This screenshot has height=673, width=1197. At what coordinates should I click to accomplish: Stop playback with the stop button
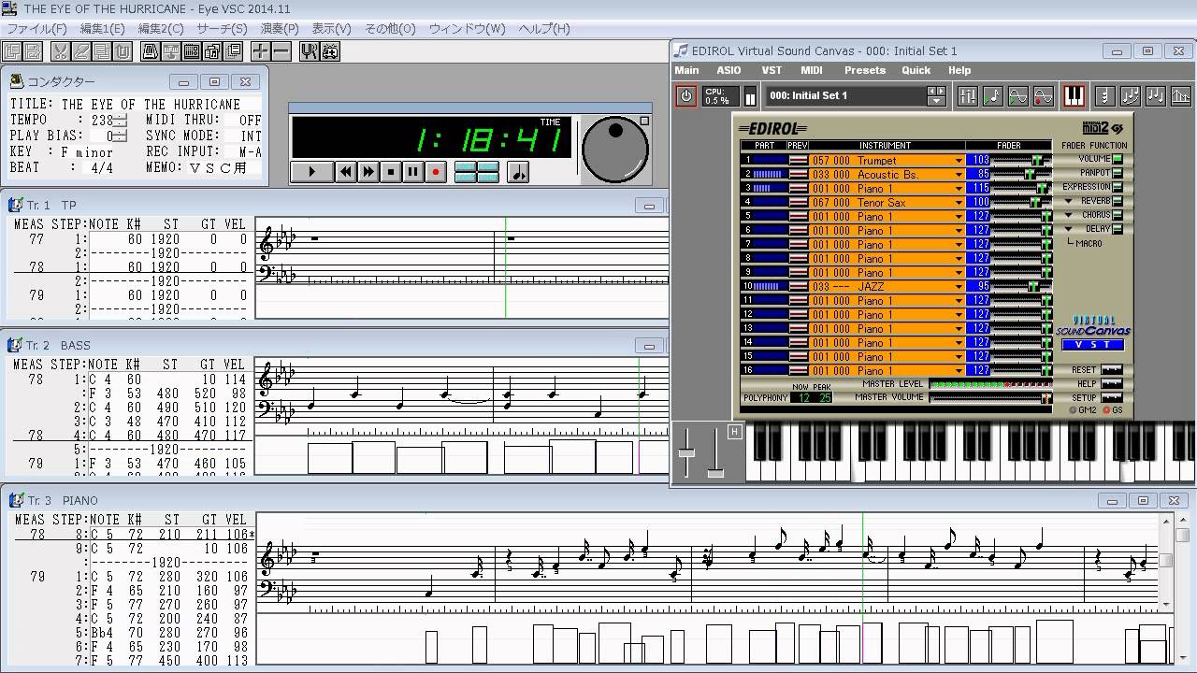(x=390, y=171)
